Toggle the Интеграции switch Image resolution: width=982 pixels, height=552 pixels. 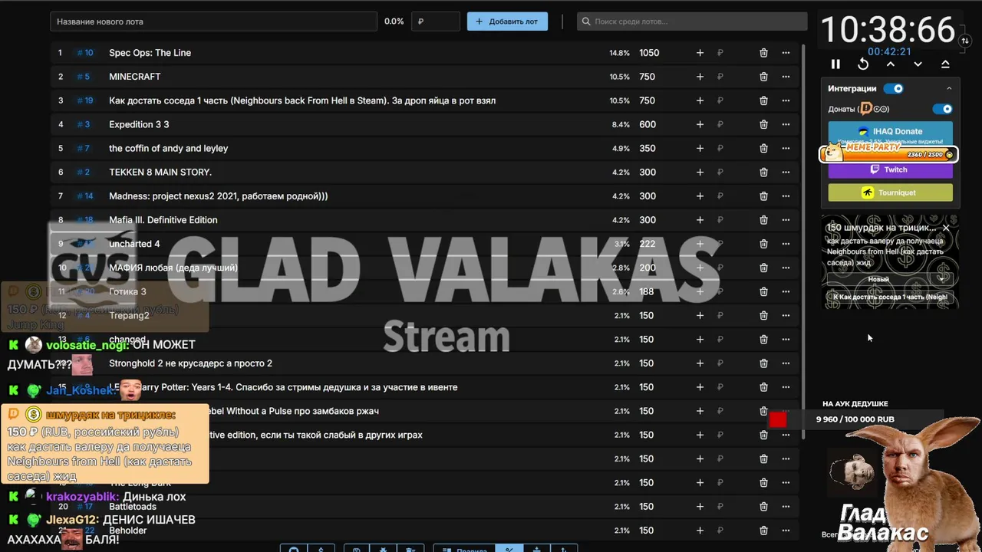point(894,88)
